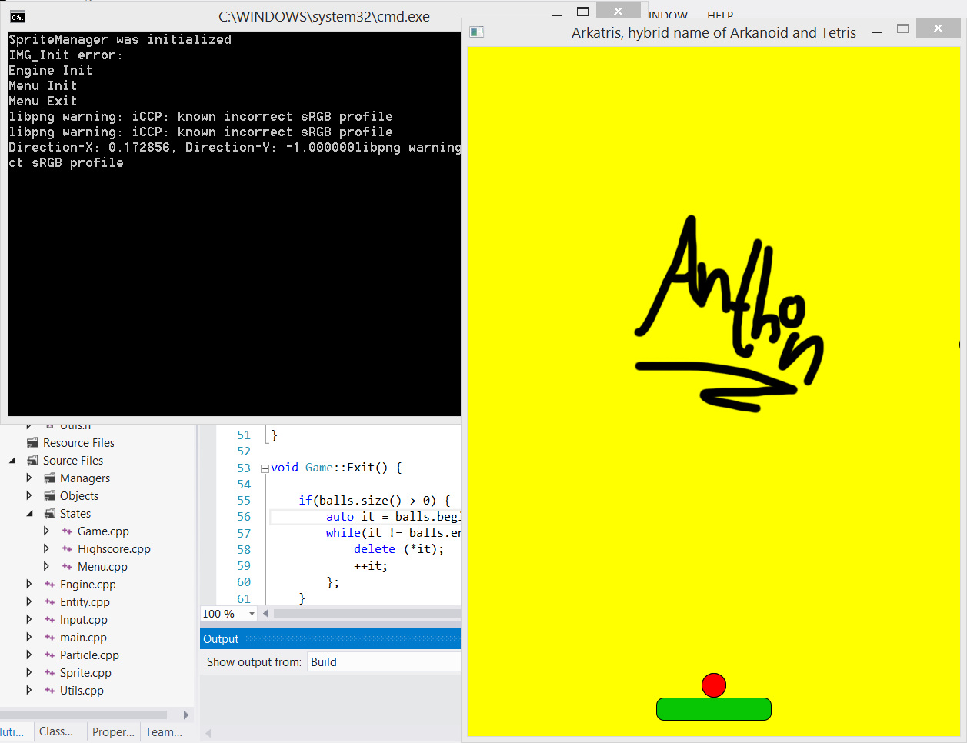Select the Game.cpp file icon

[67, 531]
